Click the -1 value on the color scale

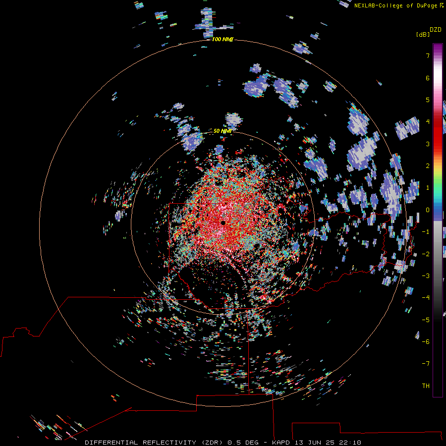click(426, 232)
